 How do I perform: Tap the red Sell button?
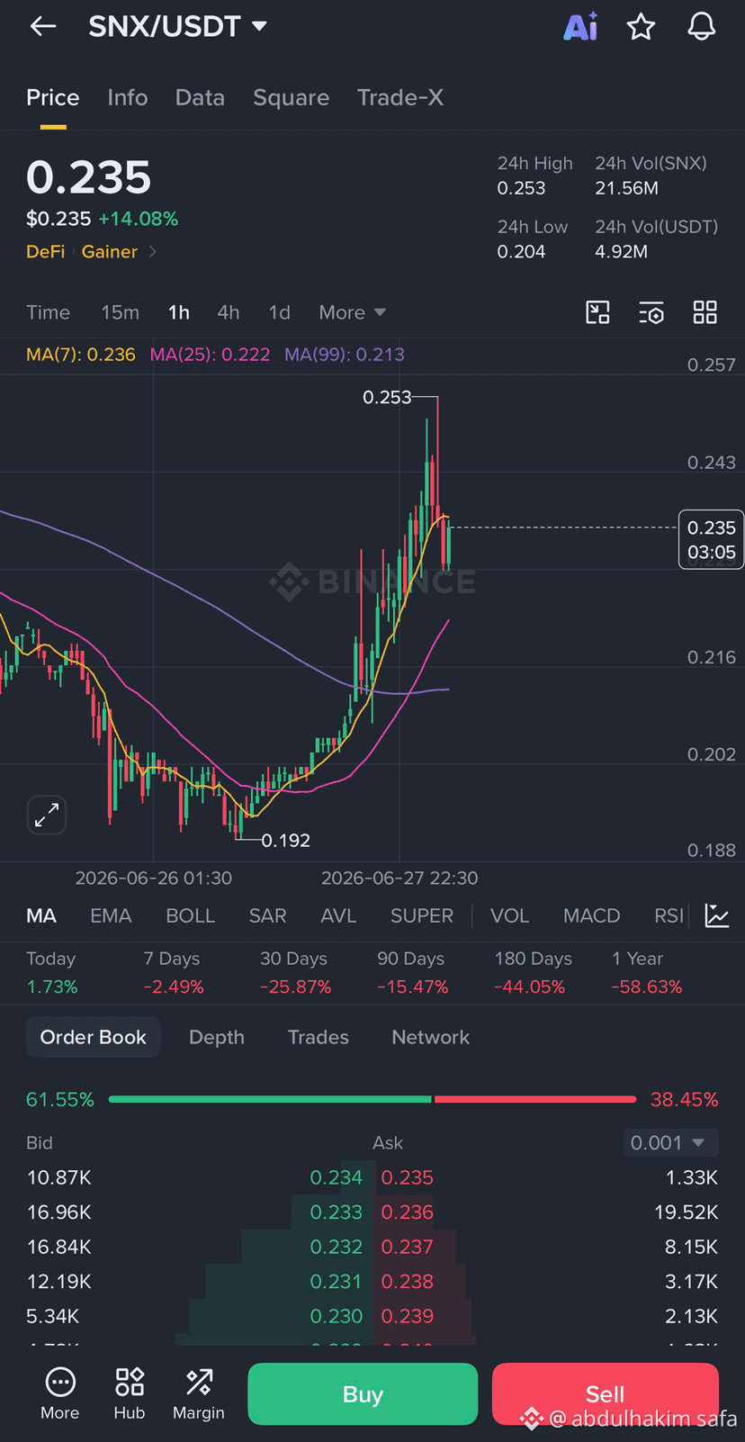click(x=606, y=1394)
